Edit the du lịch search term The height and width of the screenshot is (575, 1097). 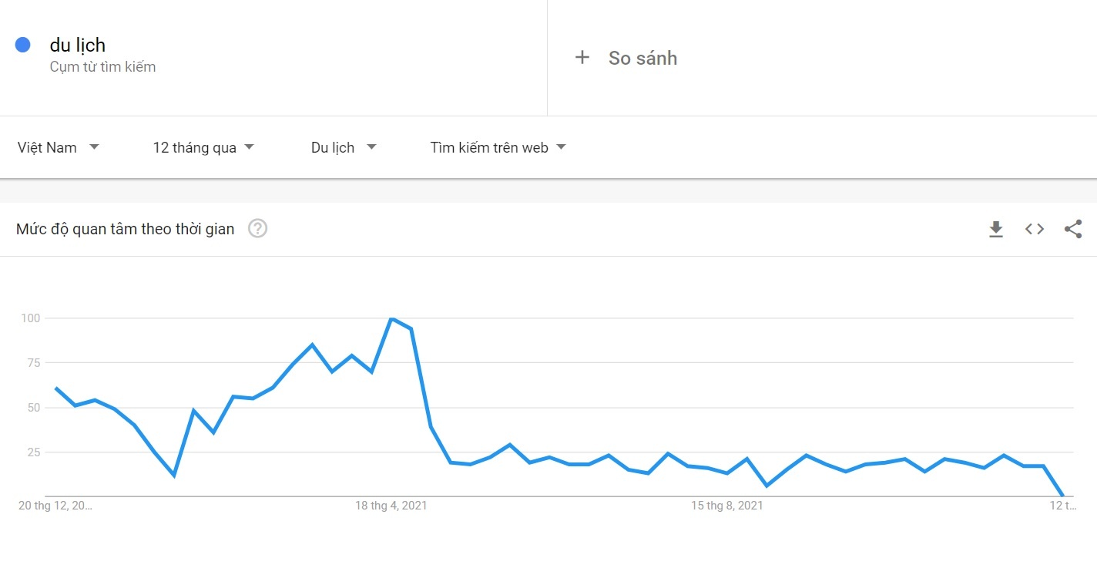pos(78,45)
